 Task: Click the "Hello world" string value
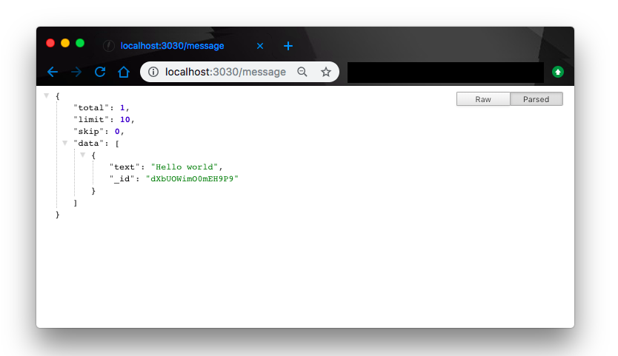point(187,167)
